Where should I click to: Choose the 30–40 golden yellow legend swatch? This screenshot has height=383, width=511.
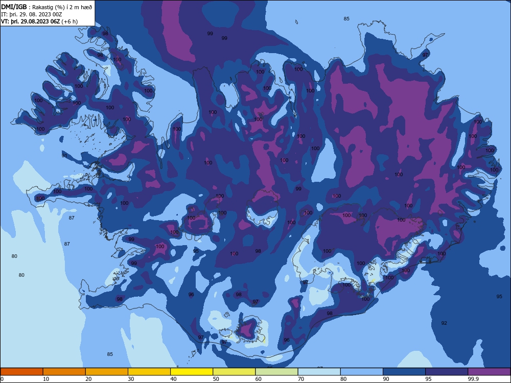149,372
